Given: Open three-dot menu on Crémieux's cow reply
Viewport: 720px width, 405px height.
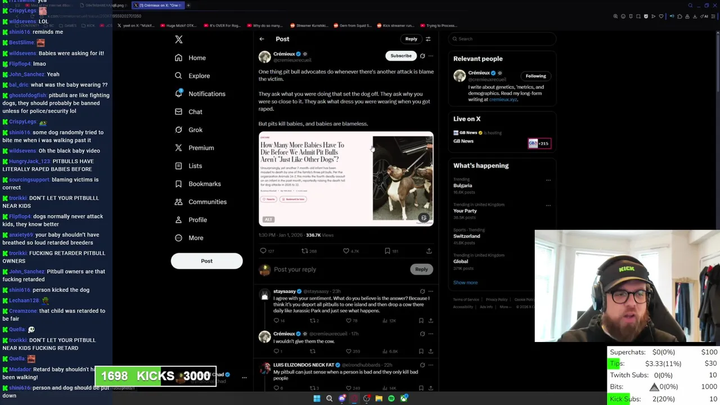Looking at the screenshot, I should coord(430,334).
